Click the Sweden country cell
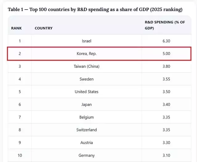This screenshot has width=197, height=162. tap(86, 79)
